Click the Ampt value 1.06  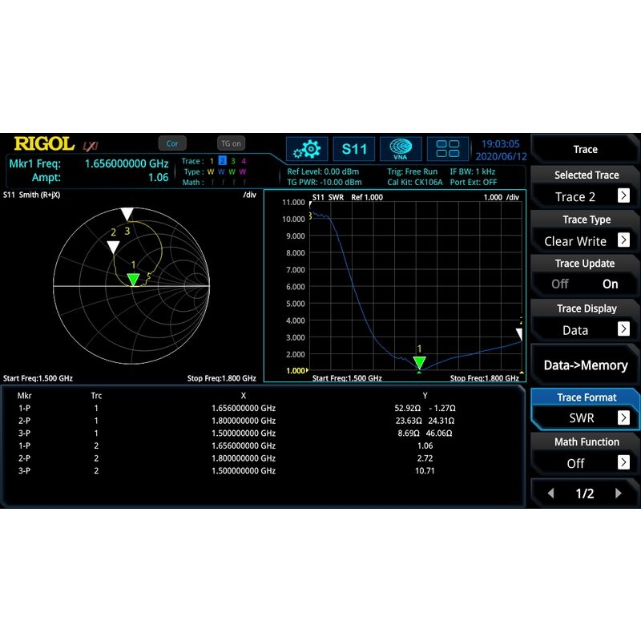click(158, 177)
